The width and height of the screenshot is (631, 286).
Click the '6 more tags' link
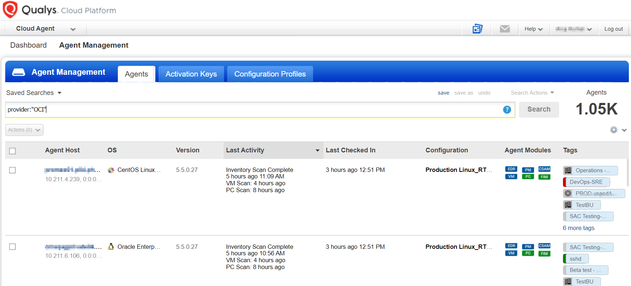point(579,228)
